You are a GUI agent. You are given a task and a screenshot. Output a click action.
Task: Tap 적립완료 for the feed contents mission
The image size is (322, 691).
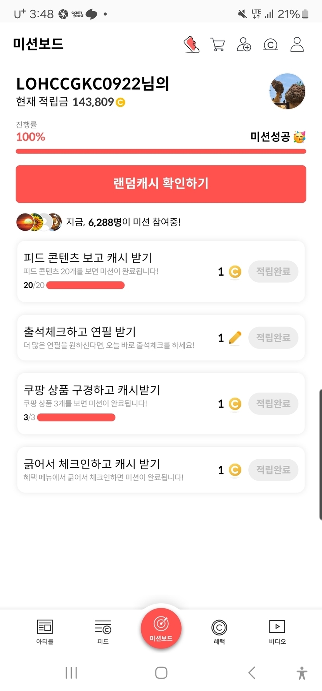click(273, 271)
